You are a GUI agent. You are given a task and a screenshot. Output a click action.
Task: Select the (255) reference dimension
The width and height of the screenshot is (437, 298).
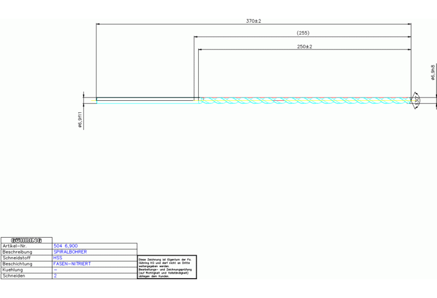tap(303, 34)
